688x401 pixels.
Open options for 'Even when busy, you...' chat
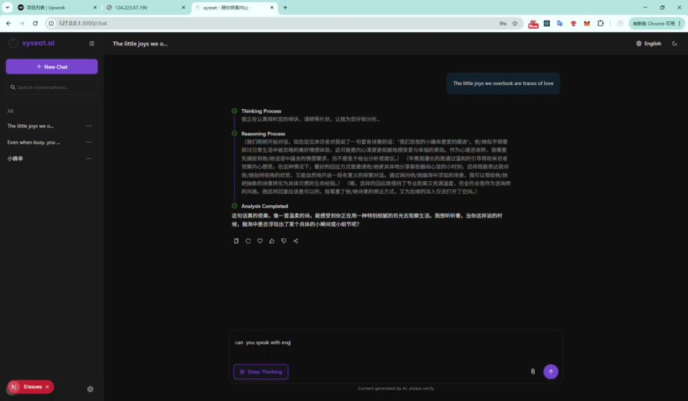click(89, 142)
